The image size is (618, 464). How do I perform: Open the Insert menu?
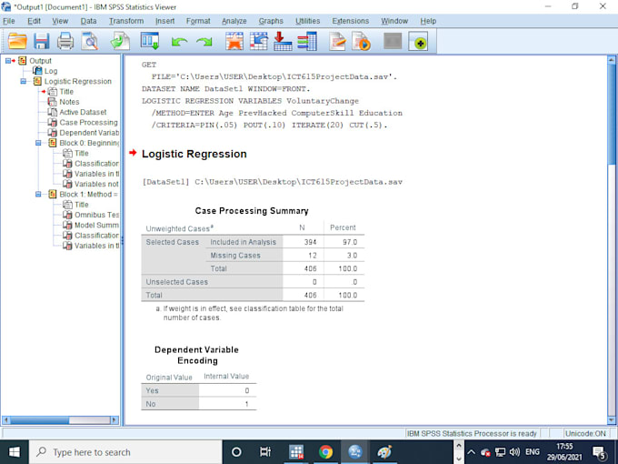pos(164,21)
